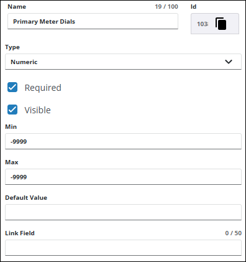Focus the empty Link Field input
This screenshot has width=246, height=262.
pos(123,248)
